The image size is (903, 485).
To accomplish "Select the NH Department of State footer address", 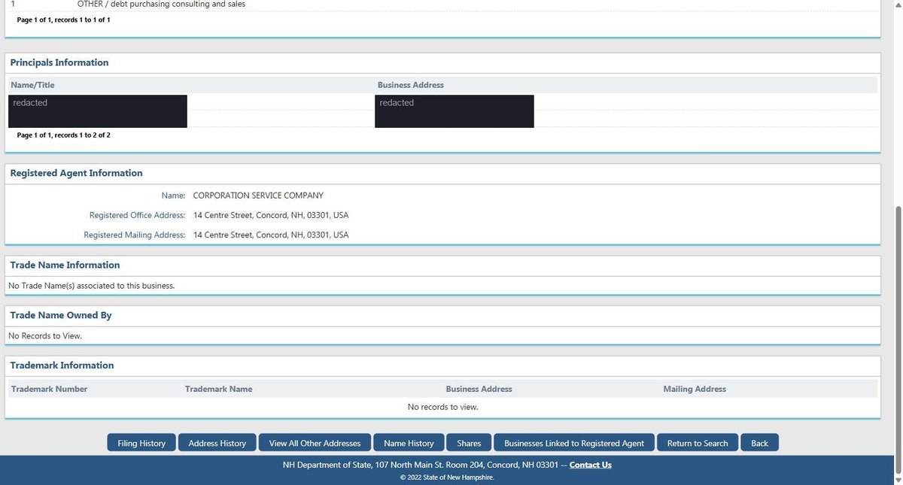I will [x=421, y=465].
